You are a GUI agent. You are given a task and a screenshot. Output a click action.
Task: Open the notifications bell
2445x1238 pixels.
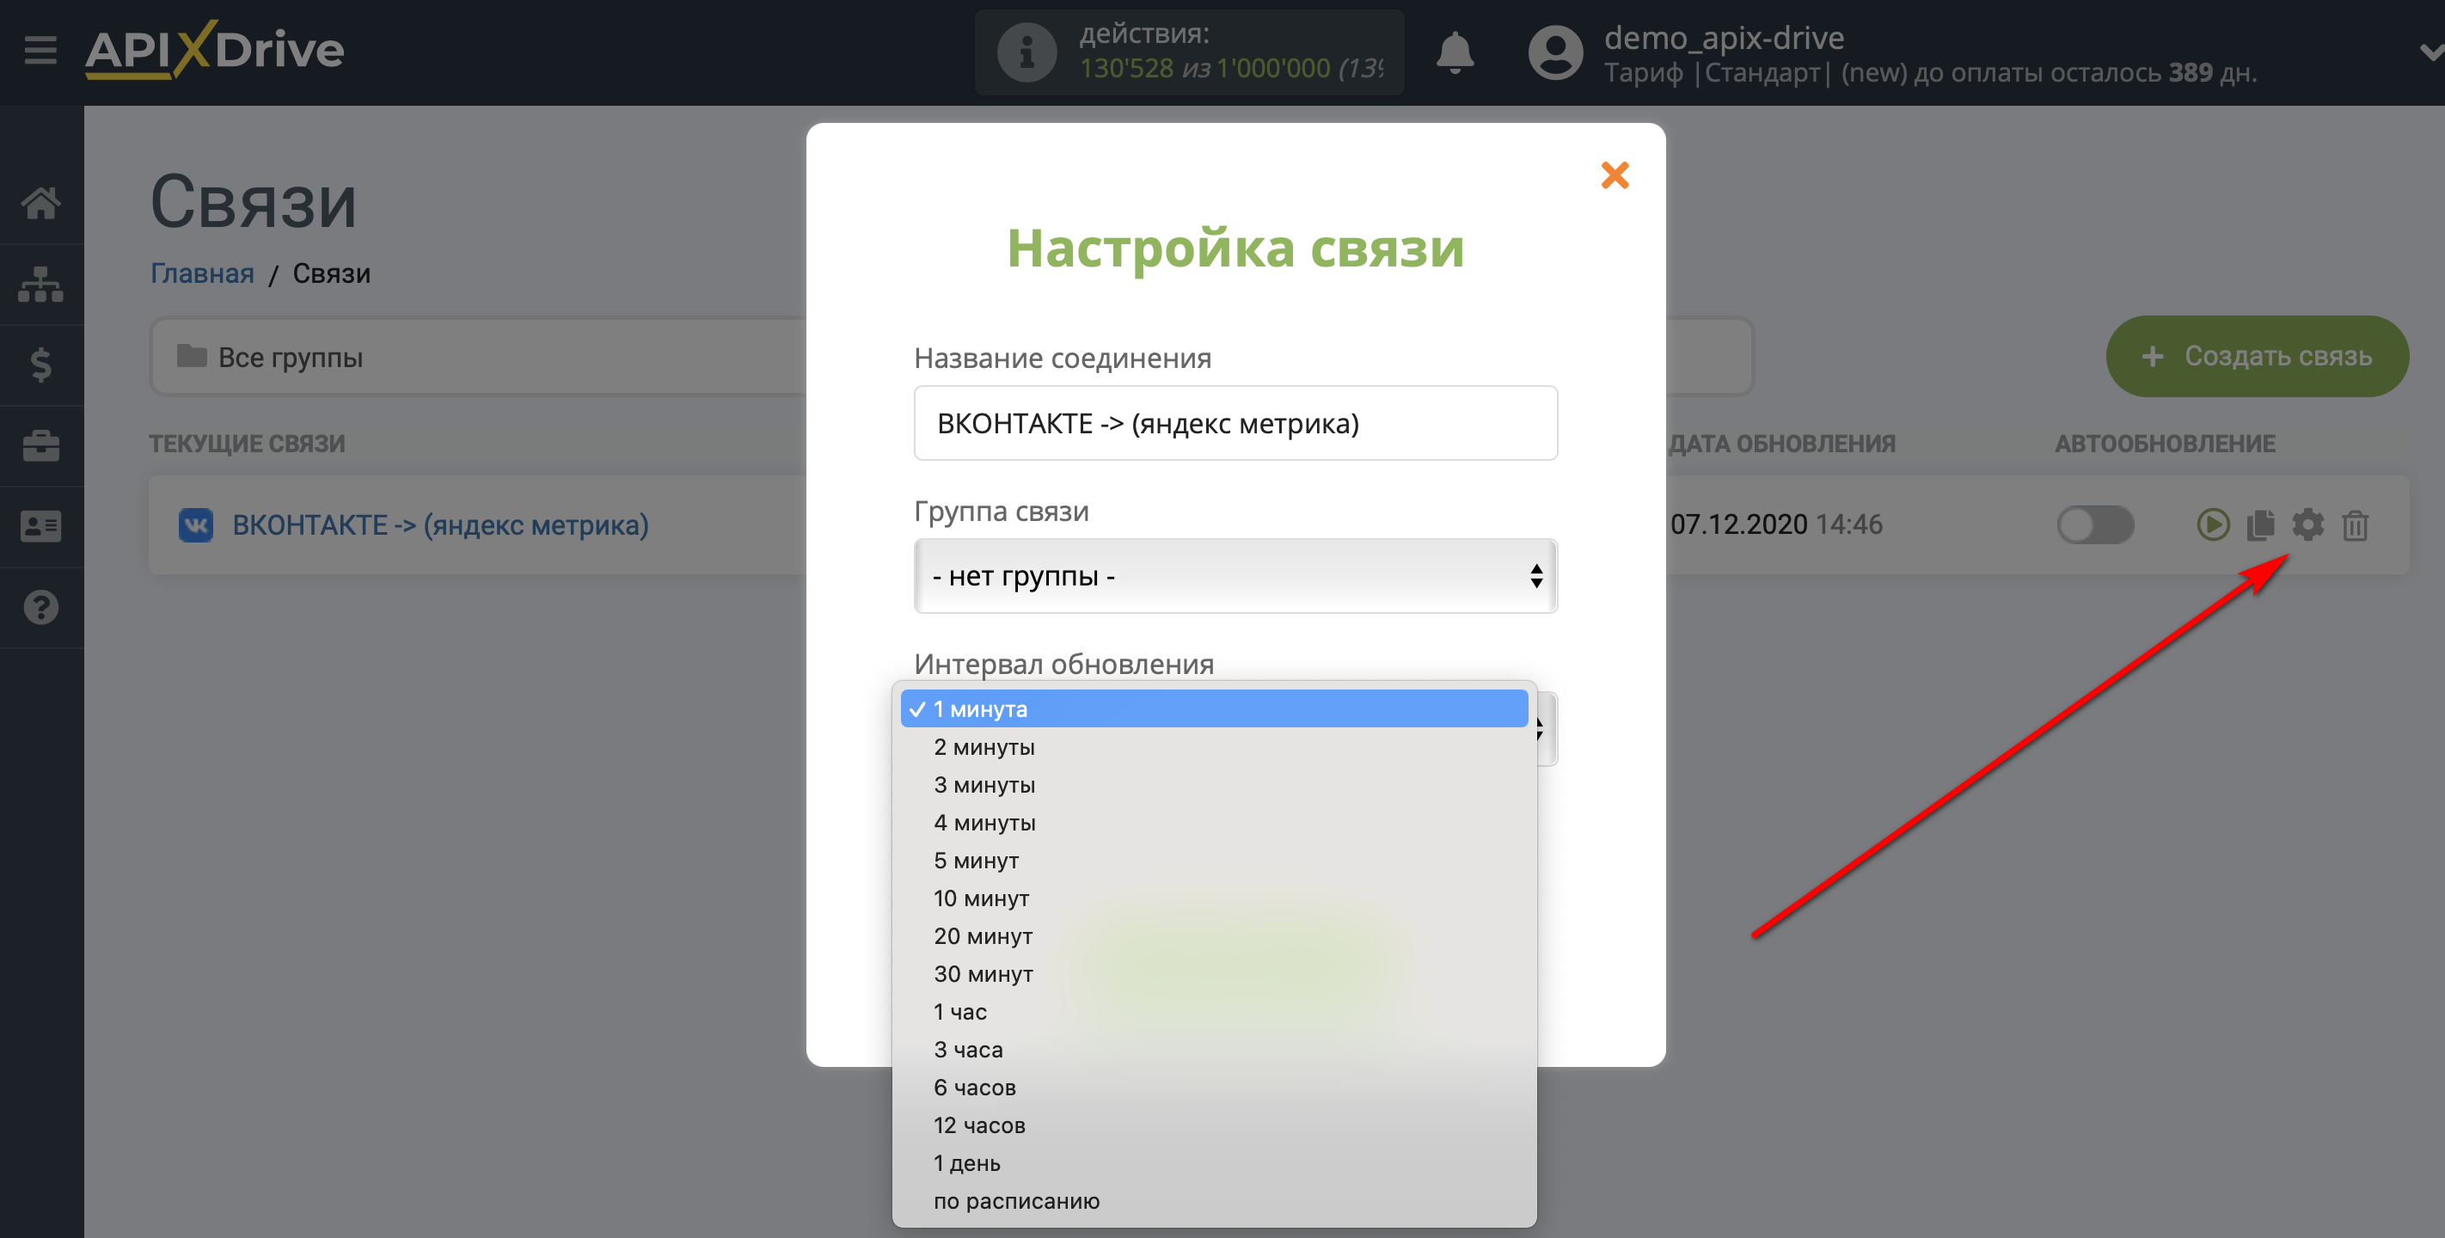click(1454, 52)
